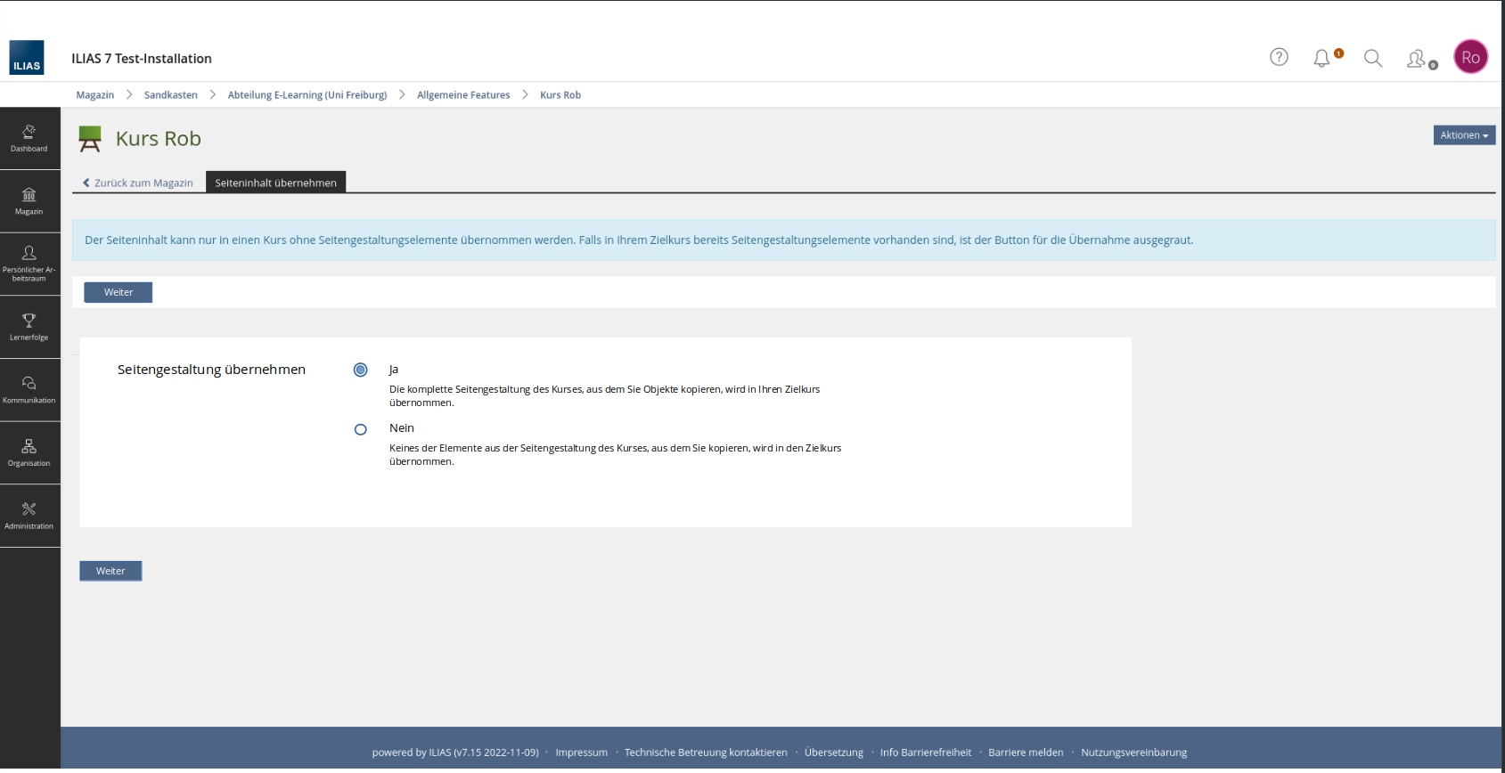Click the search magnifier icon
Screen dimensions: 1505x773
click(1373, 59)
